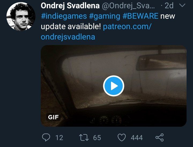Click the @Ondrej_Sva... handle

tap(128, 6)
